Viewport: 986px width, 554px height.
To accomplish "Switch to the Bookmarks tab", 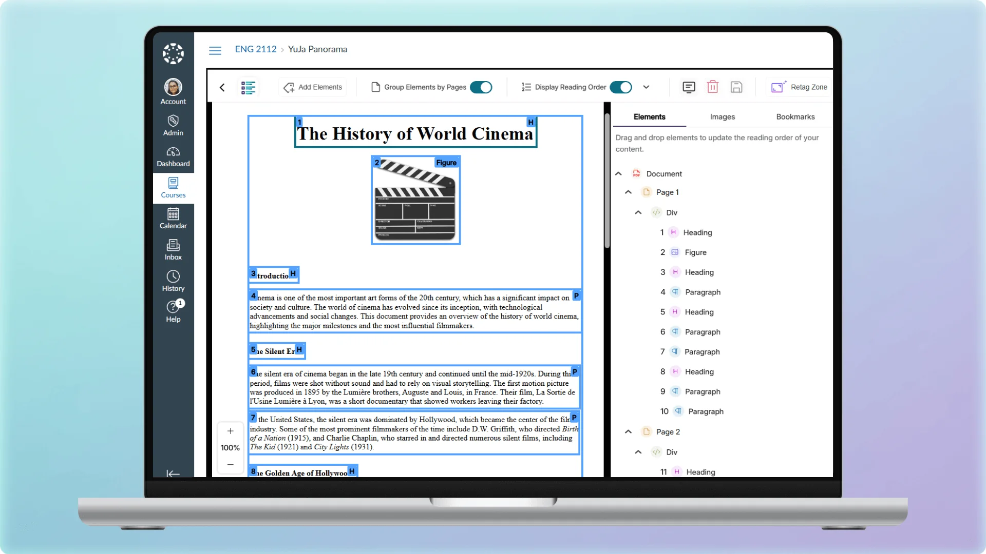I will (795, 117).
